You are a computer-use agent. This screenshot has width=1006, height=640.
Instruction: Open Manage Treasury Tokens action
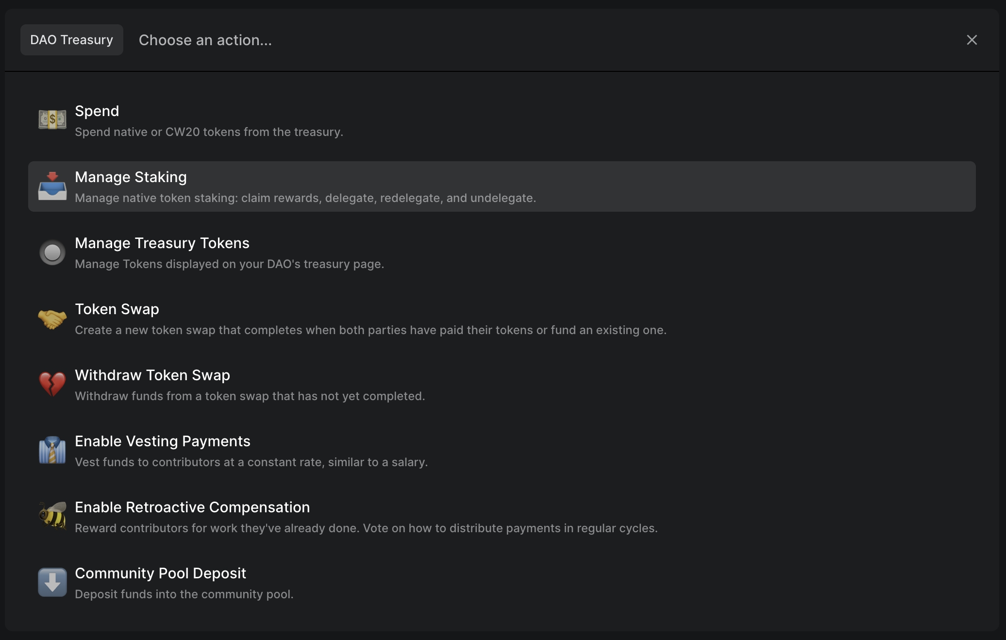(x=162, y=243)
